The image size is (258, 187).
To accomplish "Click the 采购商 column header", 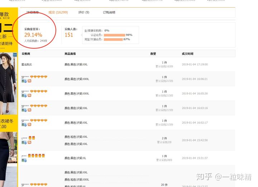I will [x=26, y=54].
